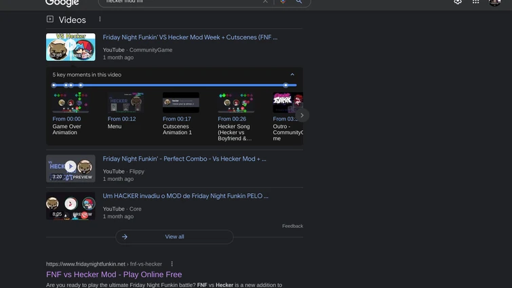Select the From 00:00 timestamp link
Screen dimensions: 512x288
[x=66, y=119]
